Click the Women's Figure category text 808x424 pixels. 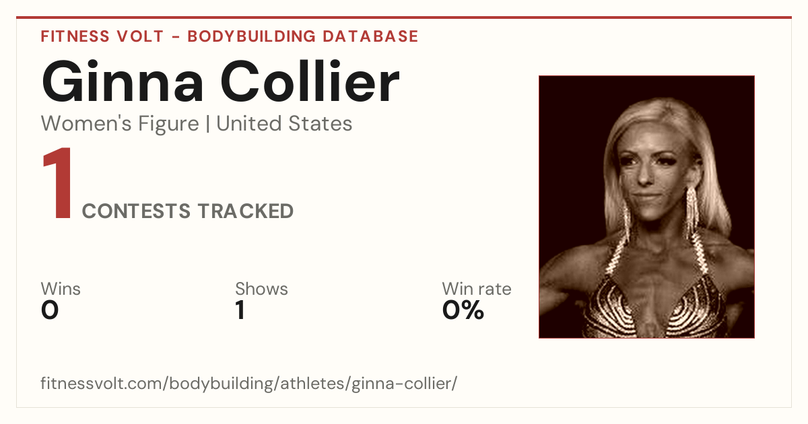(120, 124)
